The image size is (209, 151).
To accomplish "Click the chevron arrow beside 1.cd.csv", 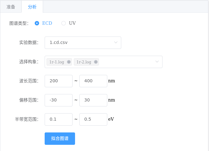I will 116,42.
